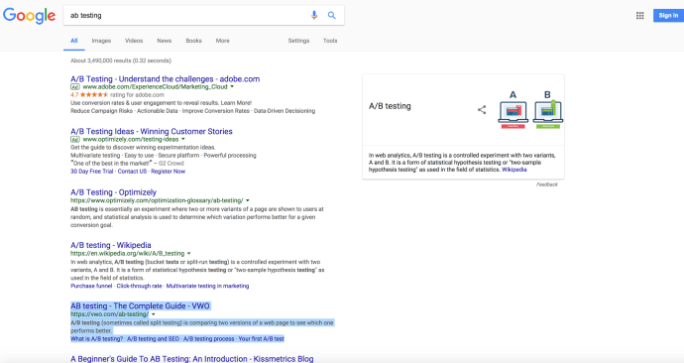Click the Google logo
684x363 pixels.
[x=29, y=16]
